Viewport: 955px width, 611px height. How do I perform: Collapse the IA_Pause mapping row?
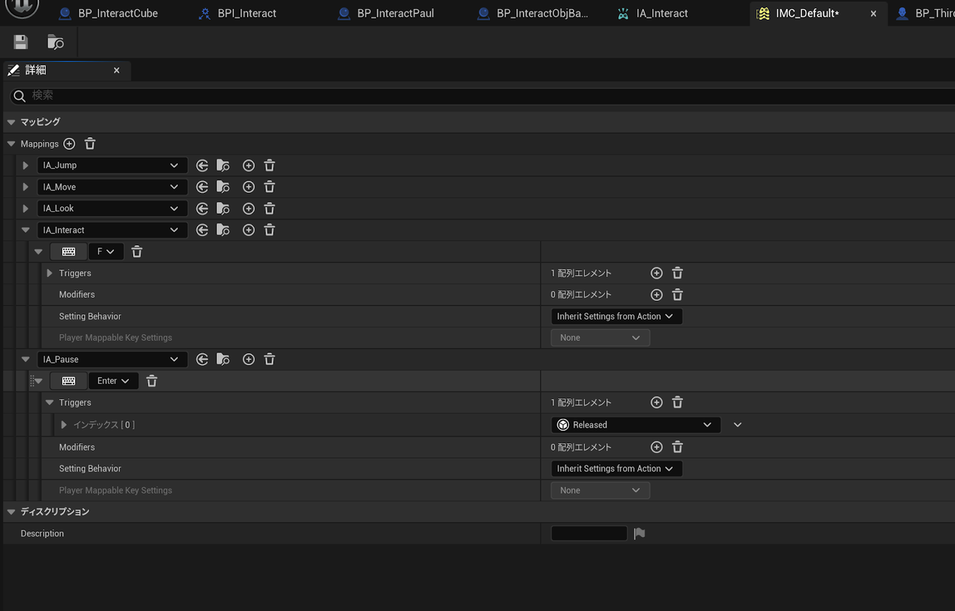25,359
